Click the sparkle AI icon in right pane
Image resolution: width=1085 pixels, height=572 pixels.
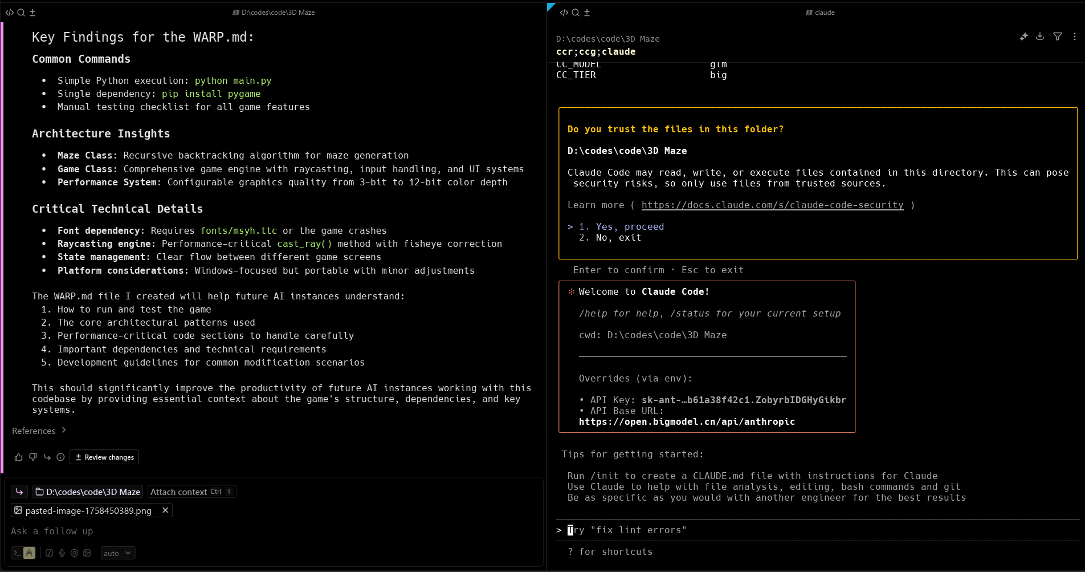pyautogui.click(x=1023, y=36)
